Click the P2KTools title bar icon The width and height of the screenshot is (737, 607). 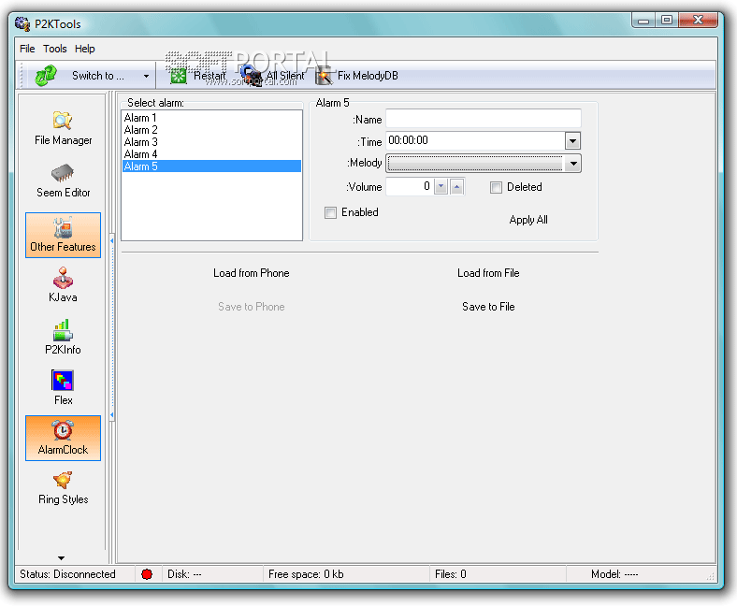pos(22,23)
